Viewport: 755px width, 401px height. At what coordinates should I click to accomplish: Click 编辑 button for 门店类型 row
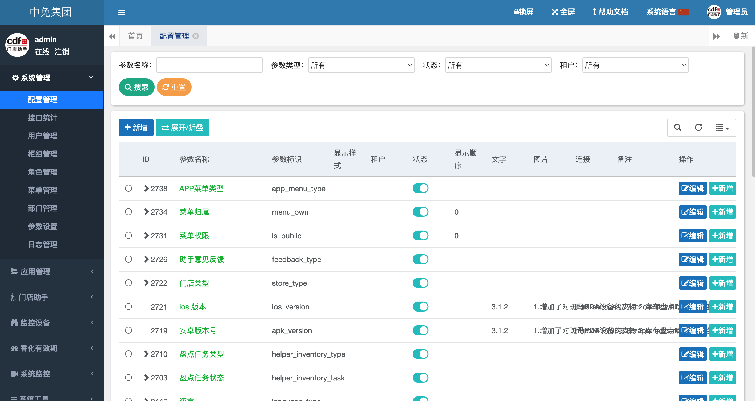click(x=692, y=283)
